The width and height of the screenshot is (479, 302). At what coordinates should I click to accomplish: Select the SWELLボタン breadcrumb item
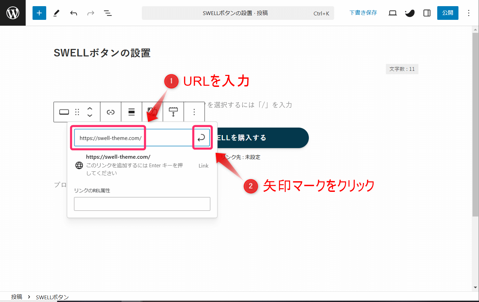coord(52,297)
